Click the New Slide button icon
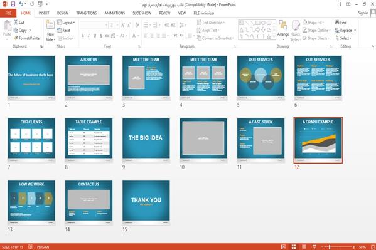376x250 pixels. tap(50, 25)
